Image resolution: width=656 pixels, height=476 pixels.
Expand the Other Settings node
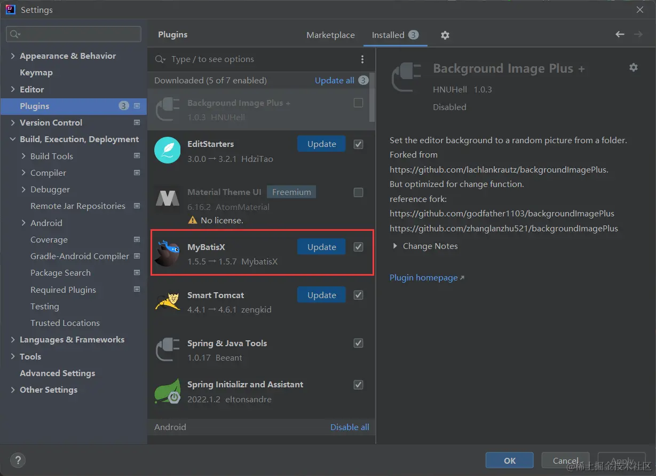[13, 390]
